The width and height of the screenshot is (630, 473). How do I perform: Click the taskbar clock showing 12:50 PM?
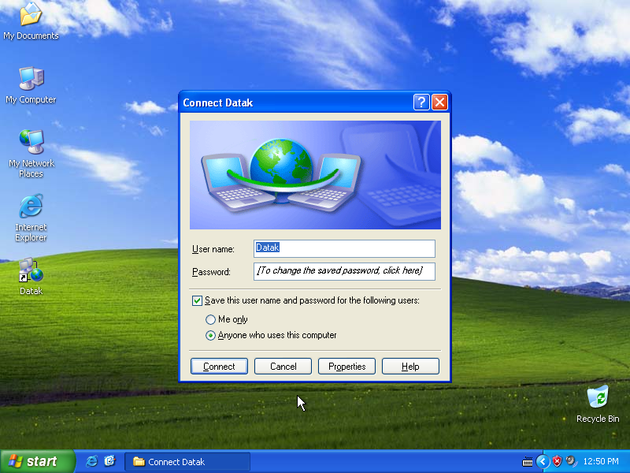pos(601,461)
